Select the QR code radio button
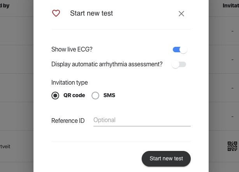Image resolution: width=239 pixels, height=172 pixels. coord(55,96)
